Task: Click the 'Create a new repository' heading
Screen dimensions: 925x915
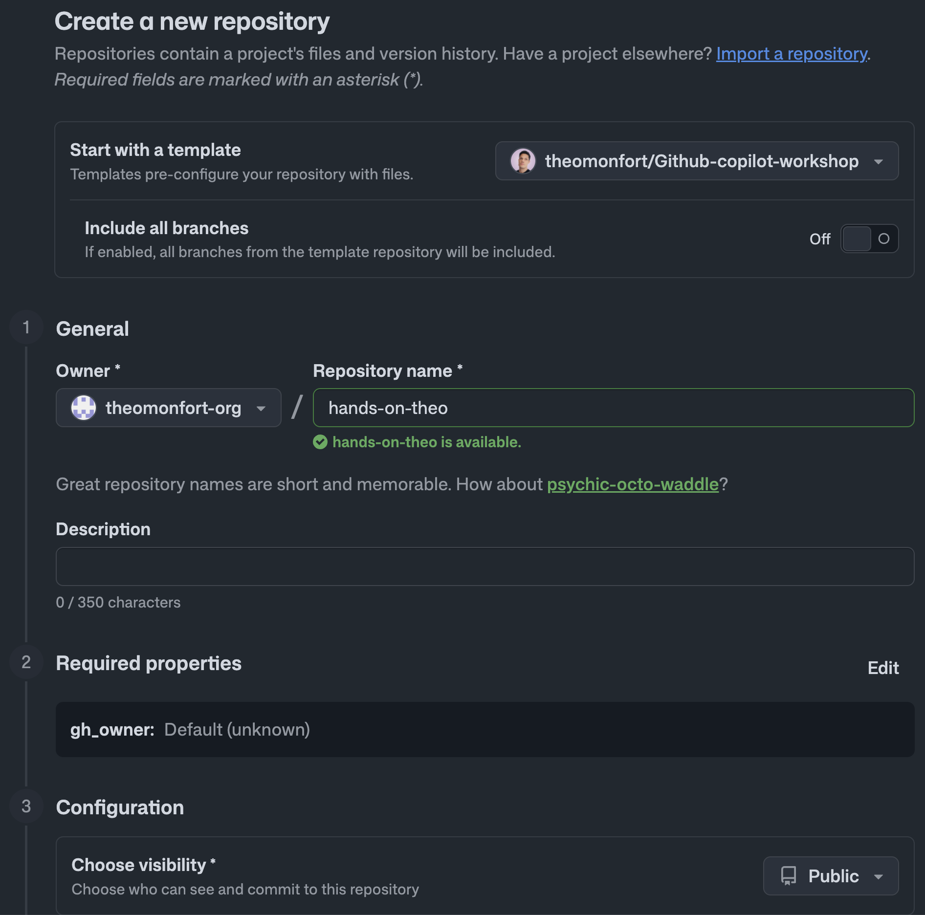Action: click(x=192, y=21)
